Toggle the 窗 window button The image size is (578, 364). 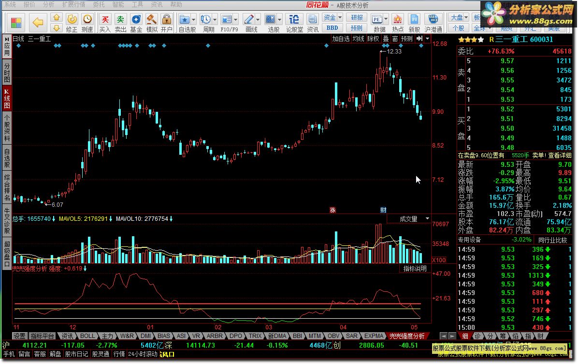[x=395, y=39]
